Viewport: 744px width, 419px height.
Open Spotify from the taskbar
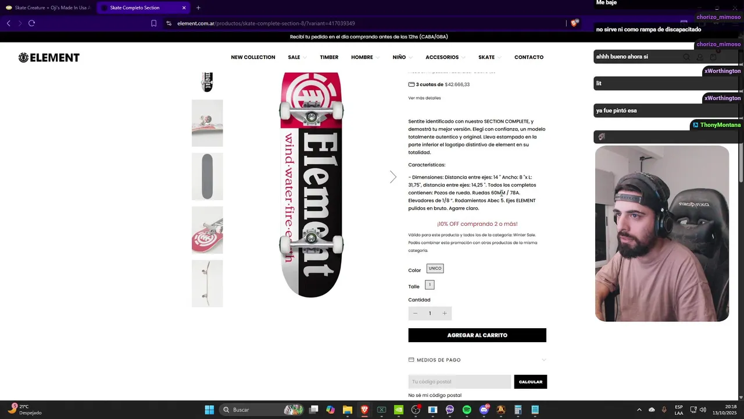tap(467, 410)
